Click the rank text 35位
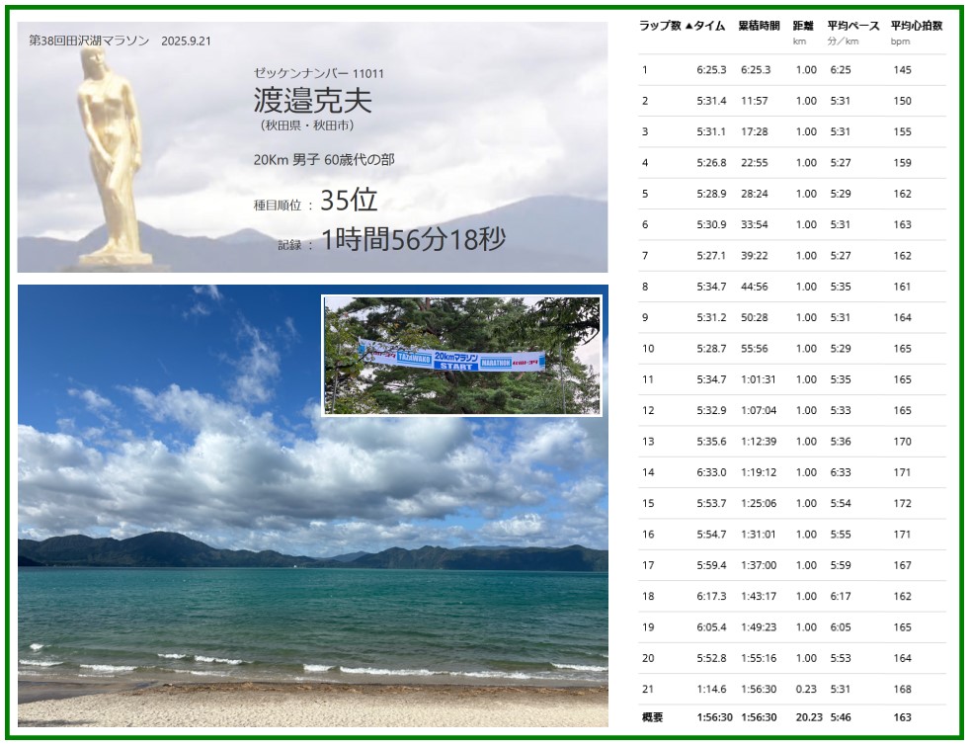The height and width of the screenshot is (747, 970). (x=349, y=201)
